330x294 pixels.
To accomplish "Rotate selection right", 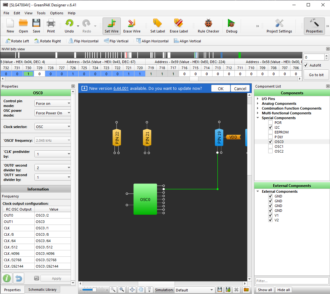I will tap(47, 41).
